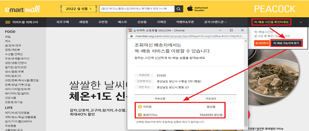Image resolution: width=309 pixels, height=131 pixels.
Task: Select the 밀키트/김치/반찬 category
Action: [16, 67]
